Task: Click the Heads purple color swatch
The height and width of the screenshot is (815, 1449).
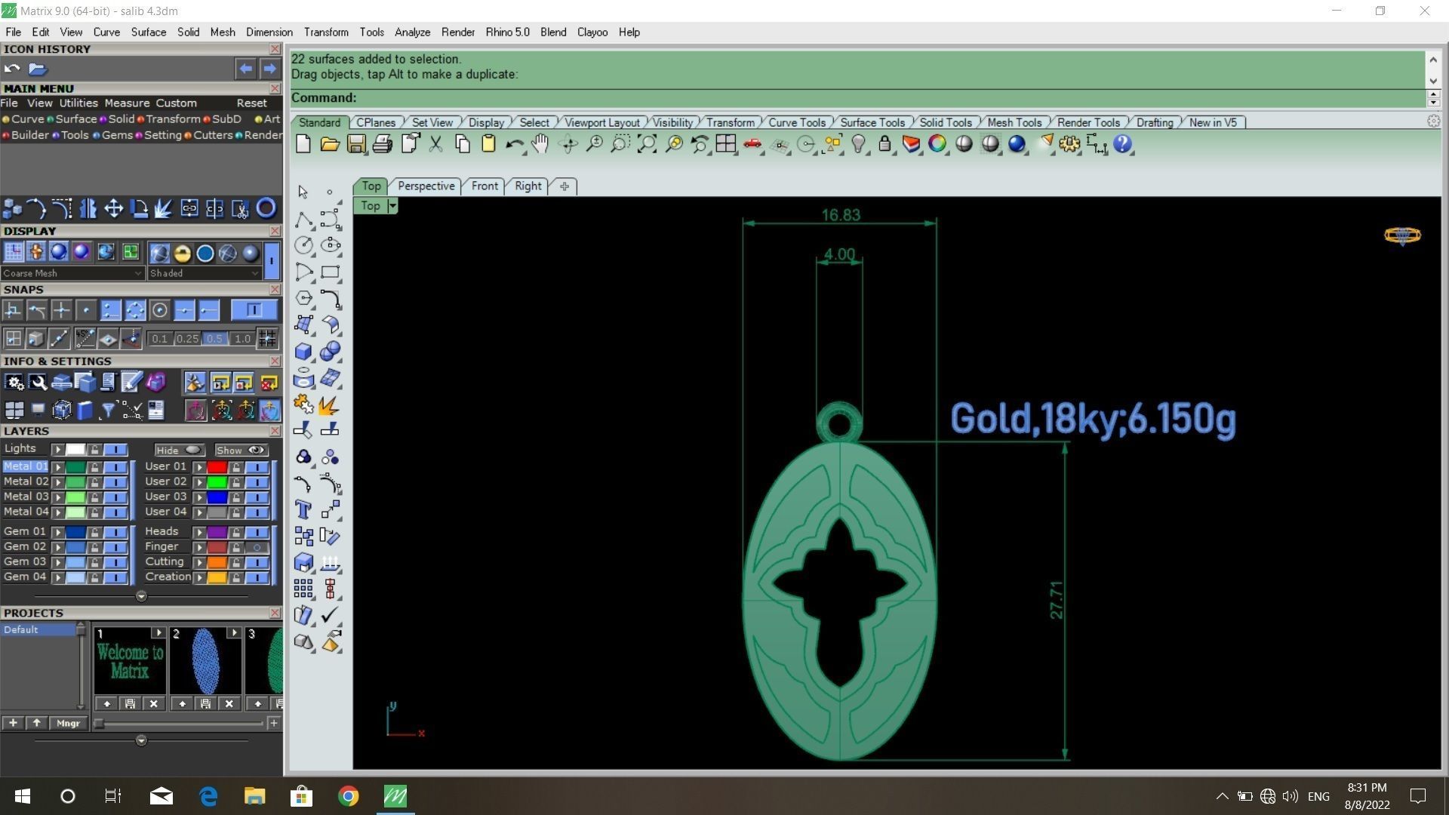Action: point(217,532)
